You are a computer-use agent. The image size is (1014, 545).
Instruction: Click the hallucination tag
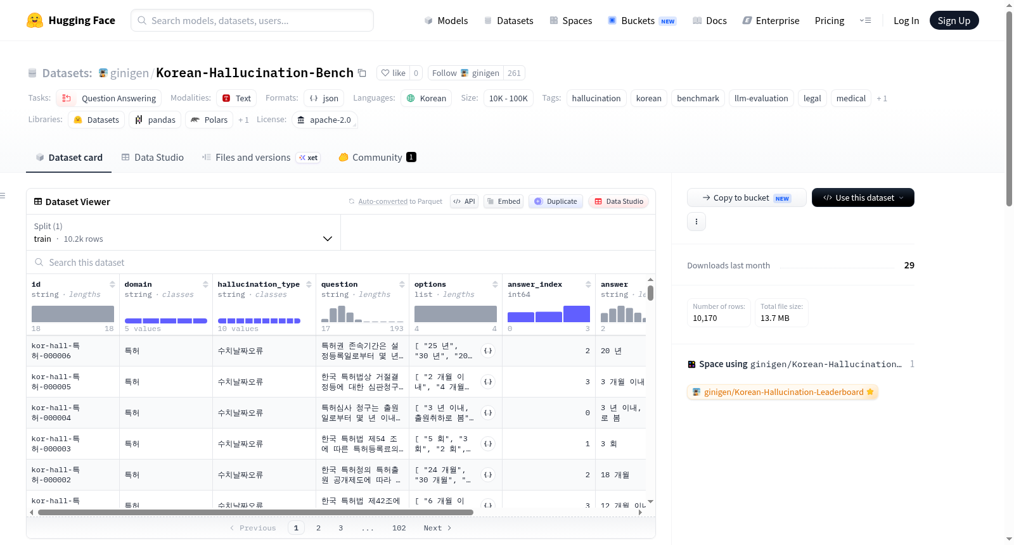[596, 98]
